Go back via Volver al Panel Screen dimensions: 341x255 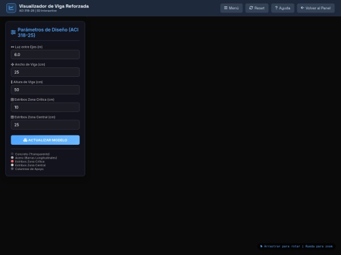316,8
